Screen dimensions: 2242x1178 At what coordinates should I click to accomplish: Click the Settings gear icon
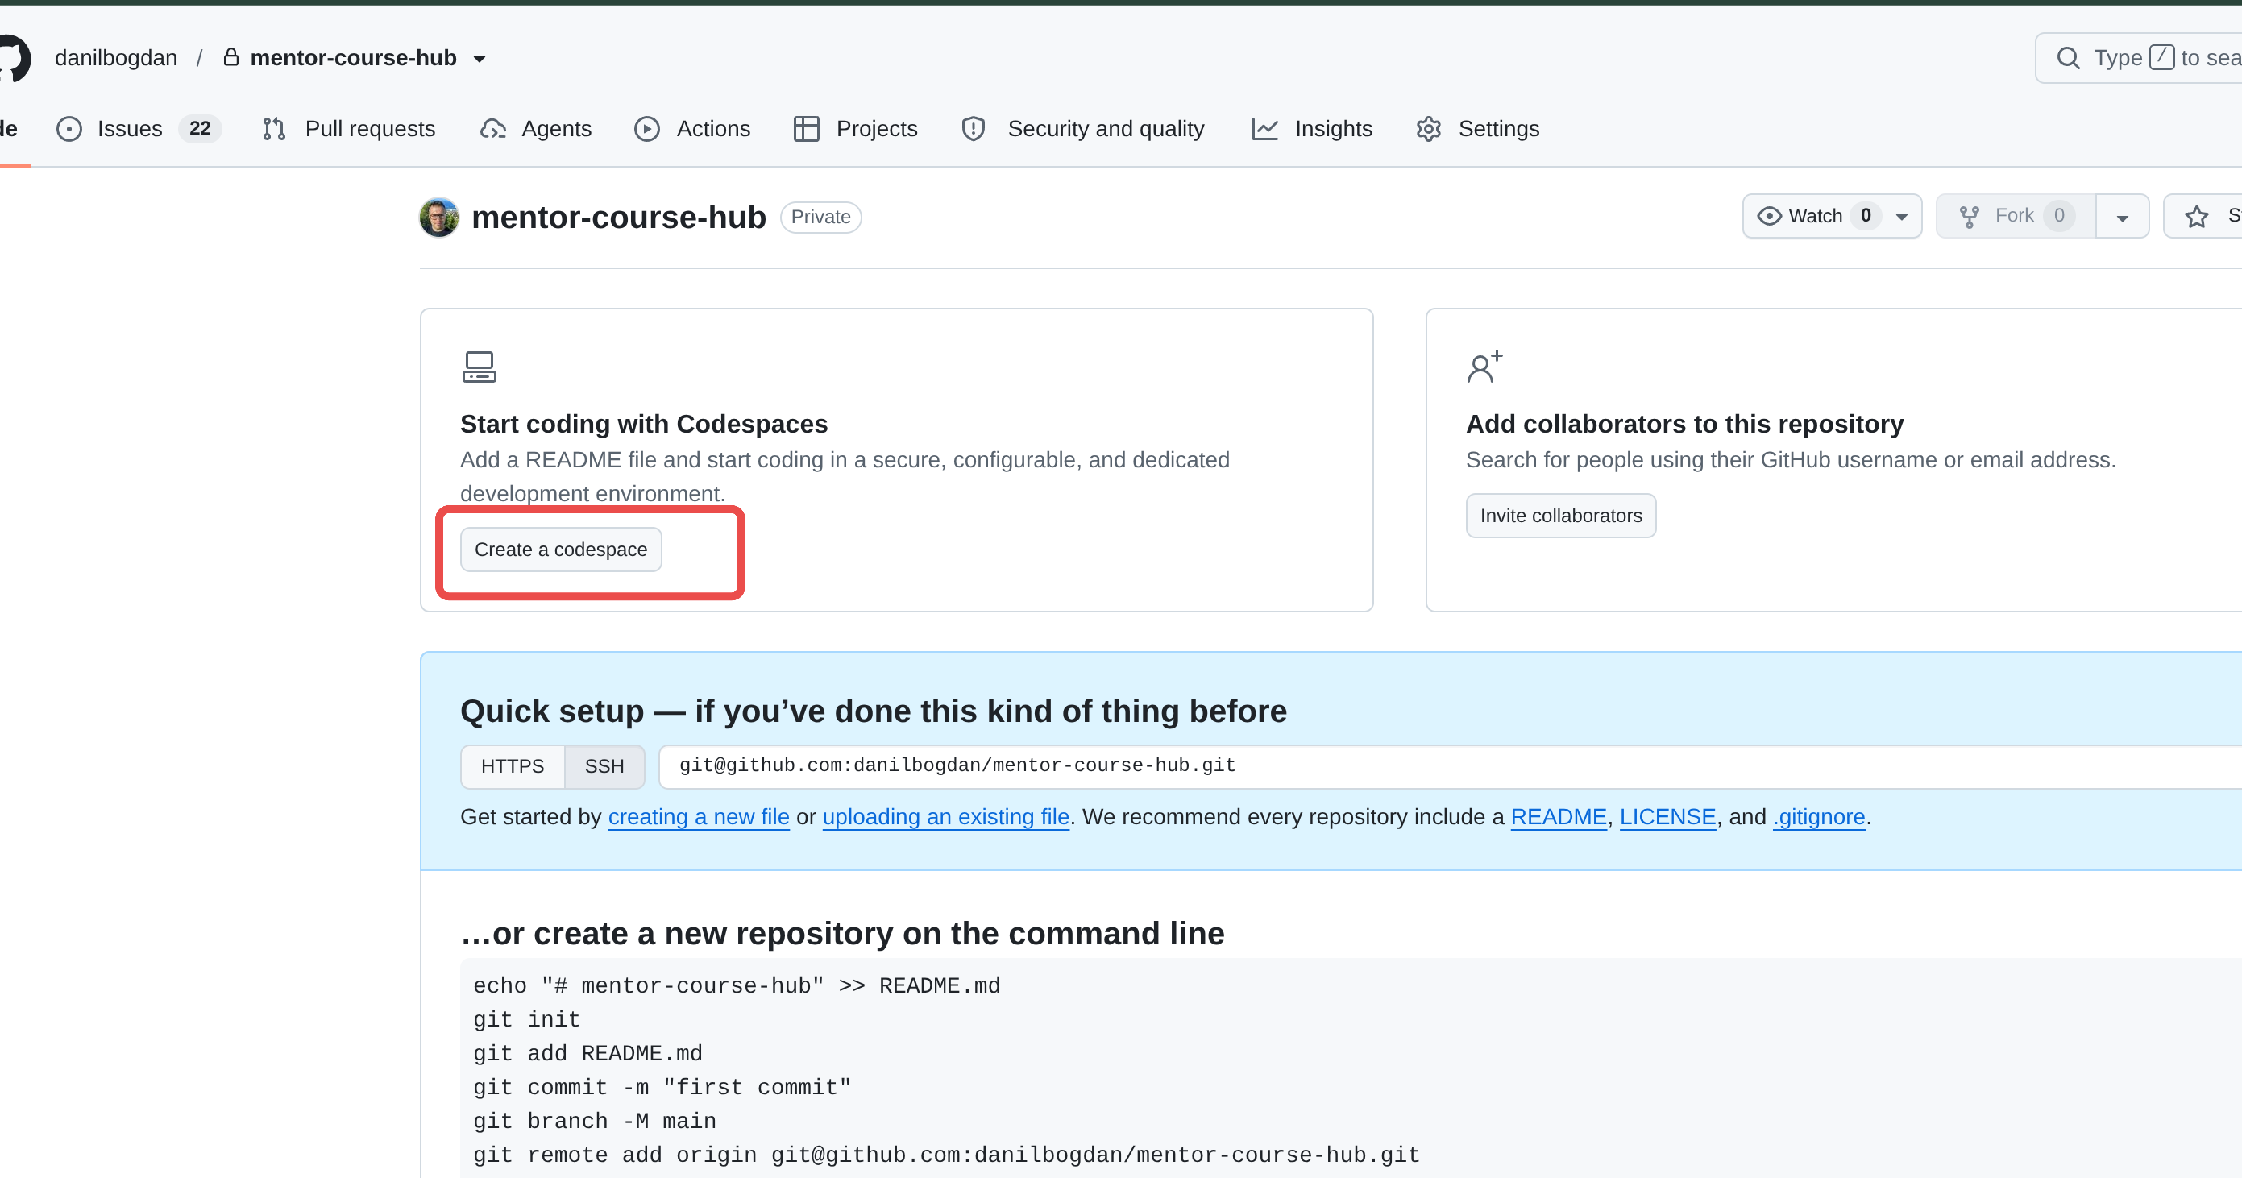pyautogui.click(x=1428, y=129)
